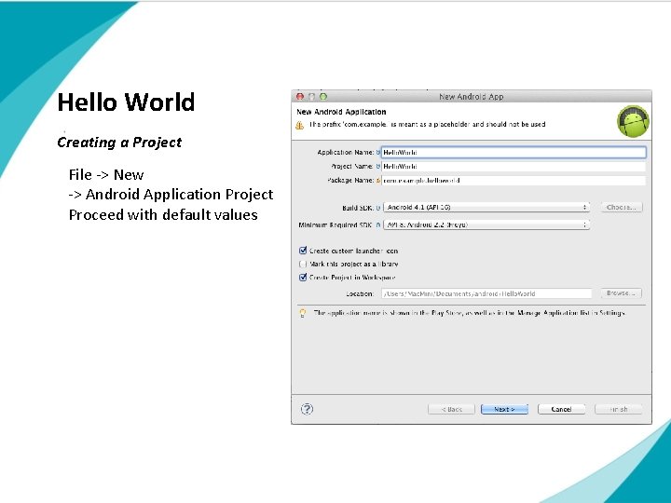Screen dimensions: 671x503
Task: Click the info marker beside Project Name
Action: tap(377, 167)
